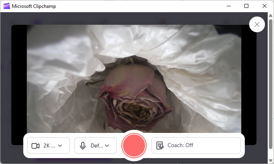This screenshot has width=274, height=164.
Task: Open the 2K camera selection dropdown
Action: [48, 146]
